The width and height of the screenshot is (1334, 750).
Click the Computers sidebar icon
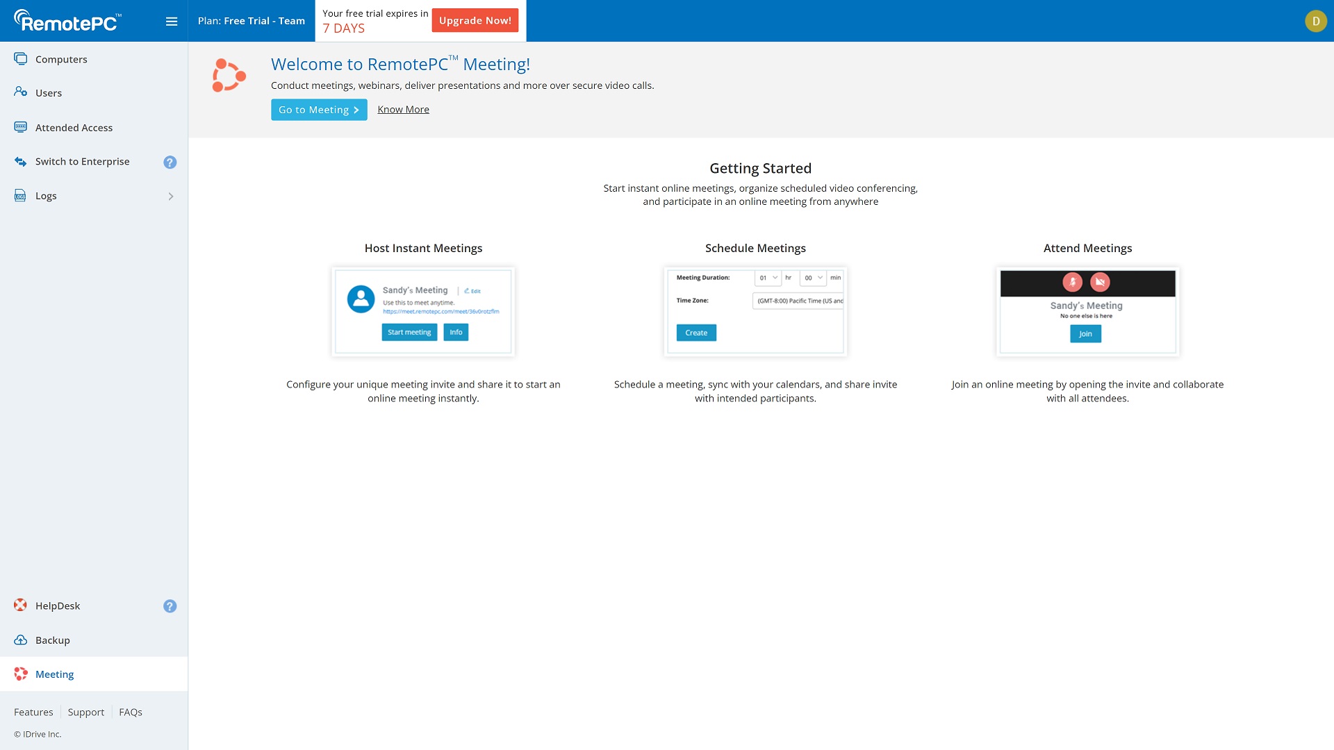21,59
